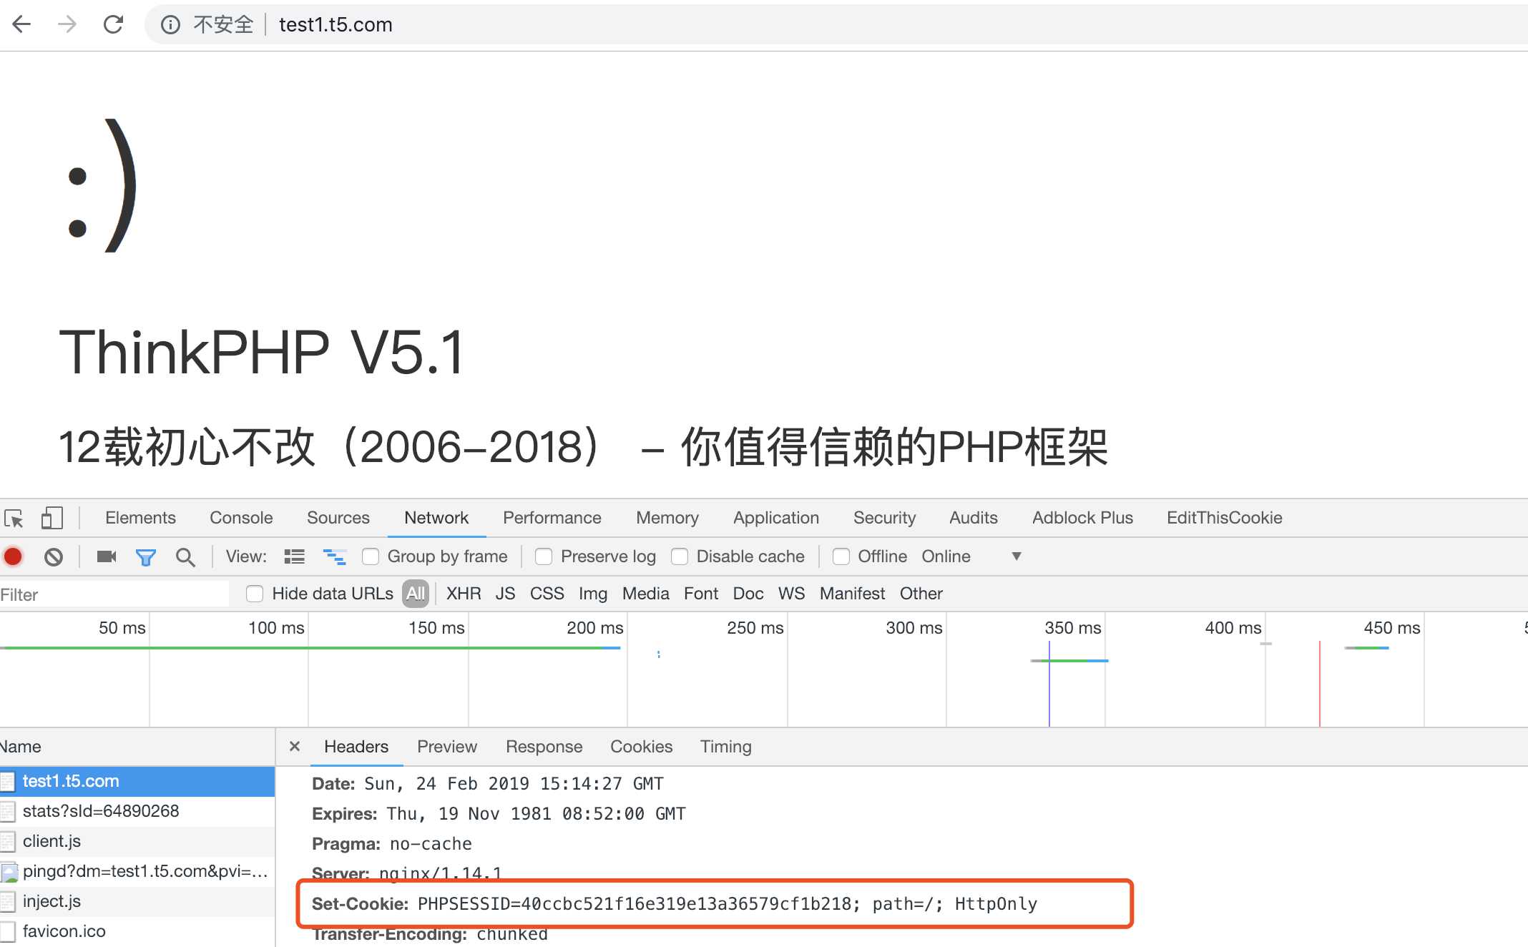The width and height of the screenshot is (1528, 947).
Task: Select the Network tab
Action: pos(436,518)
